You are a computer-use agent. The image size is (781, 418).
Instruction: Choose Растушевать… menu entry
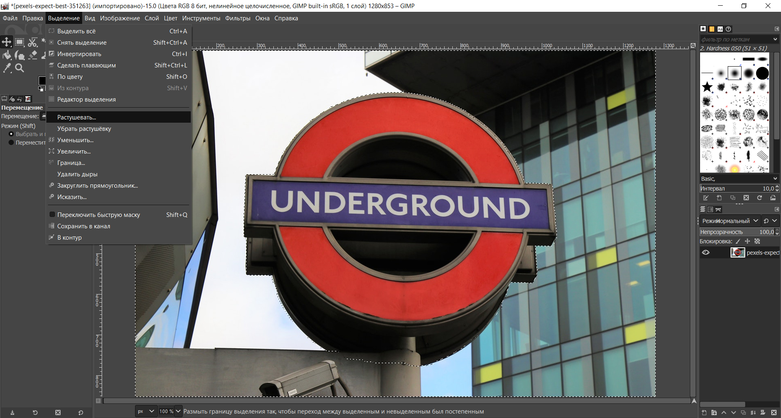tap(118, 117)
